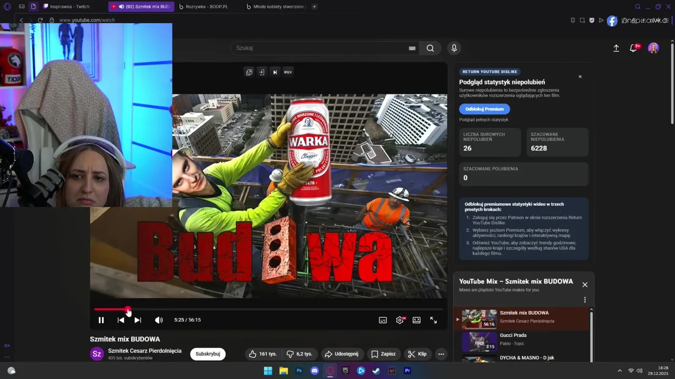Click the magnifier search button
This screenshot has width=675, height=379.
[430, 48]
